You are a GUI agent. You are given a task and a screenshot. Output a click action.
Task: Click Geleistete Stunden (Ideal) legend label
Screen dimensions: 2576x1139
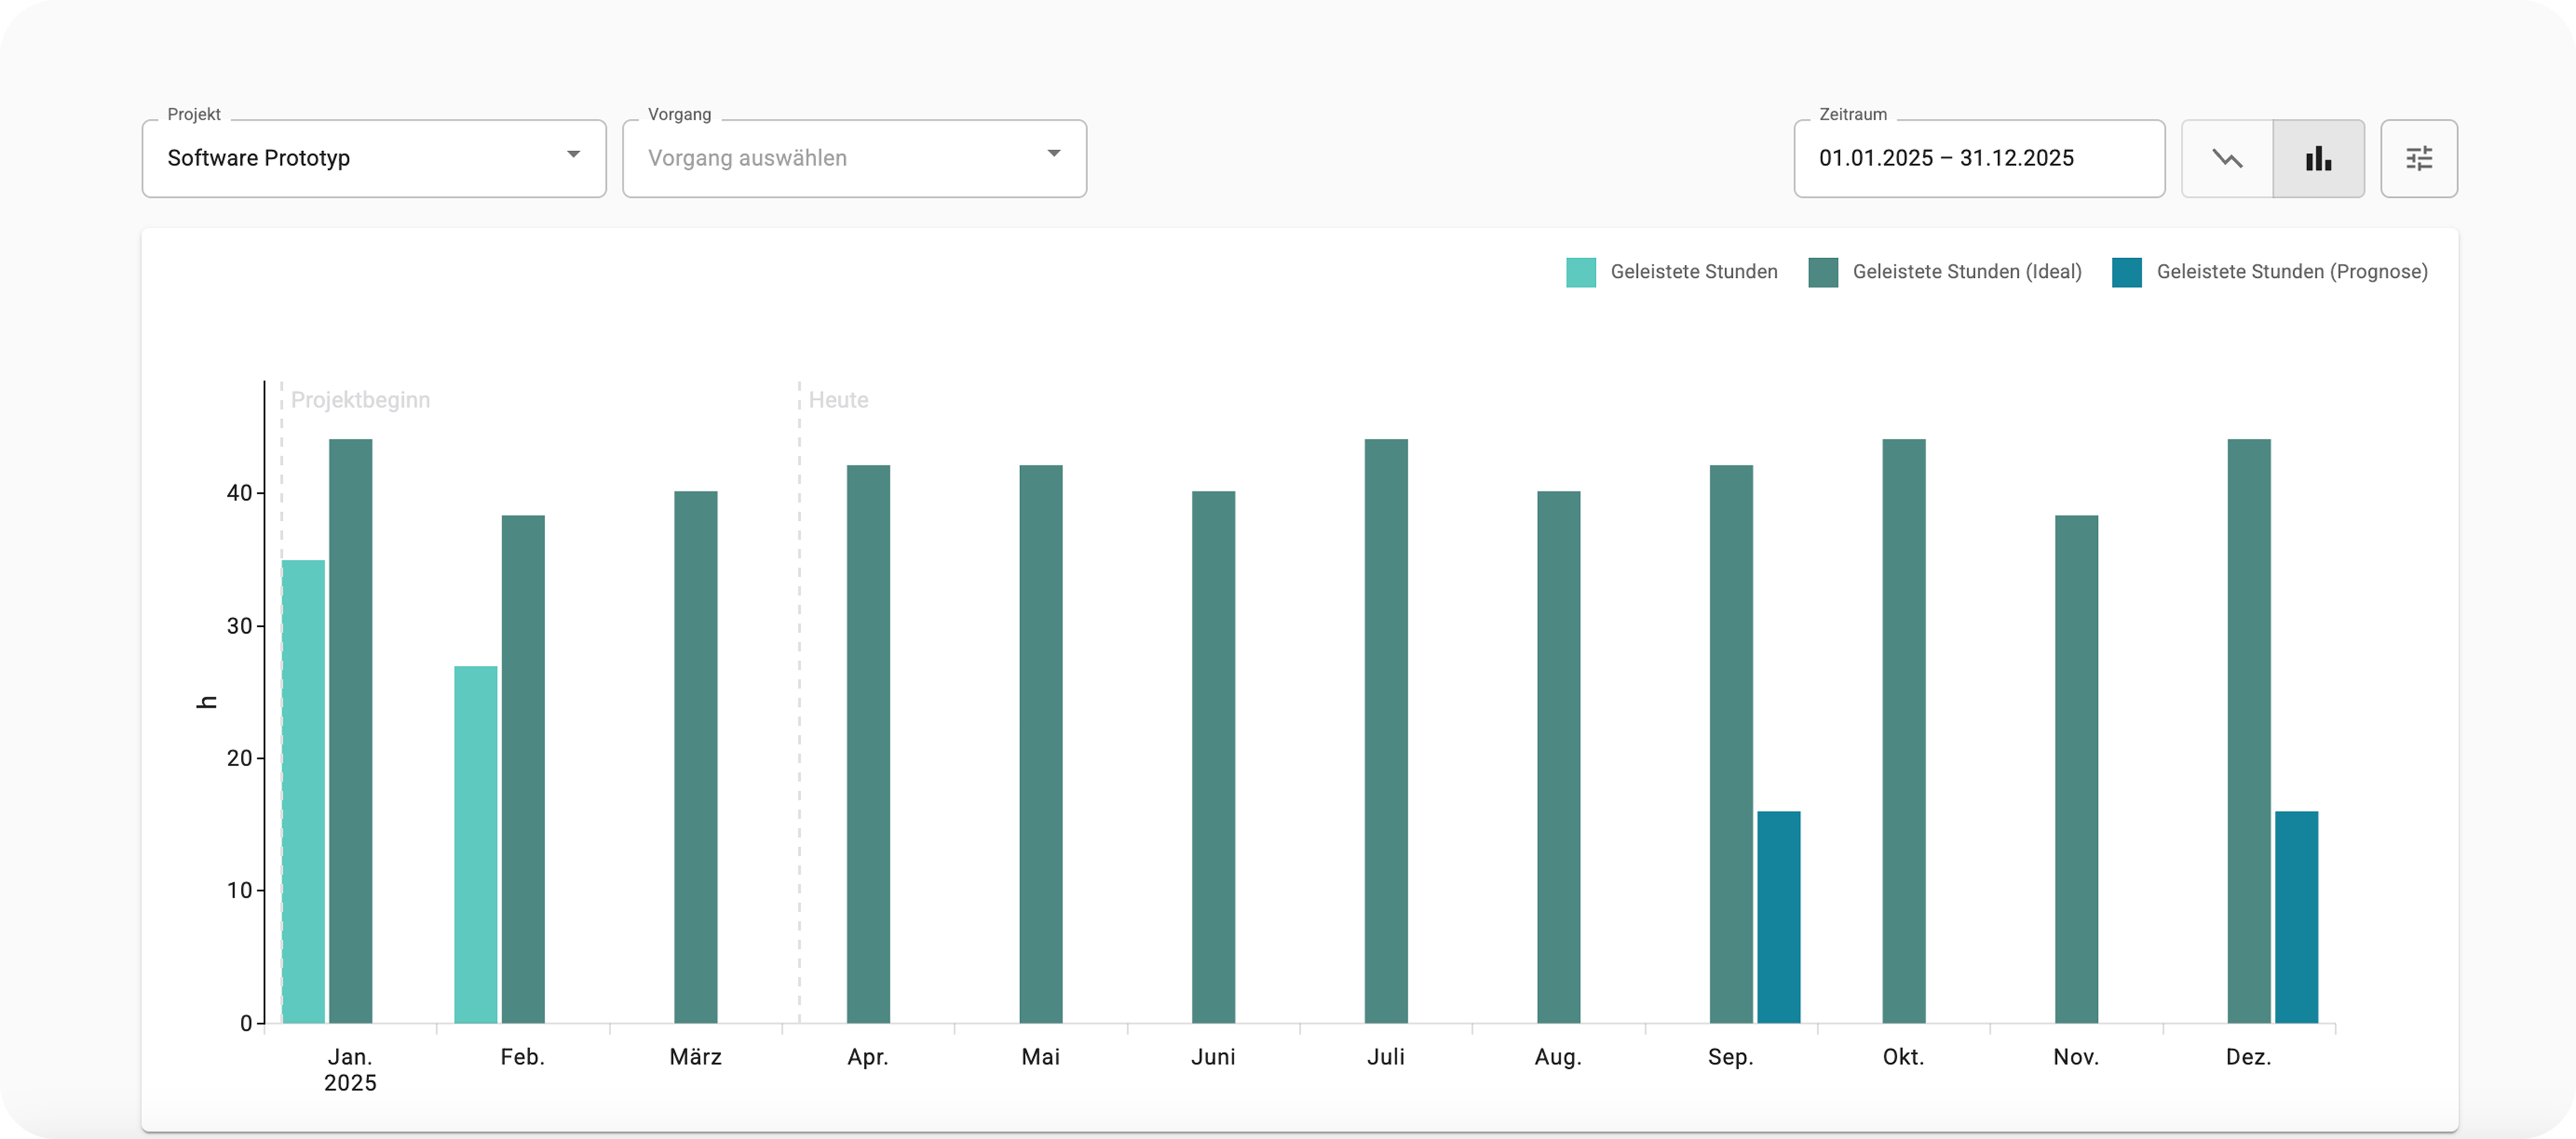(1966, 272)
